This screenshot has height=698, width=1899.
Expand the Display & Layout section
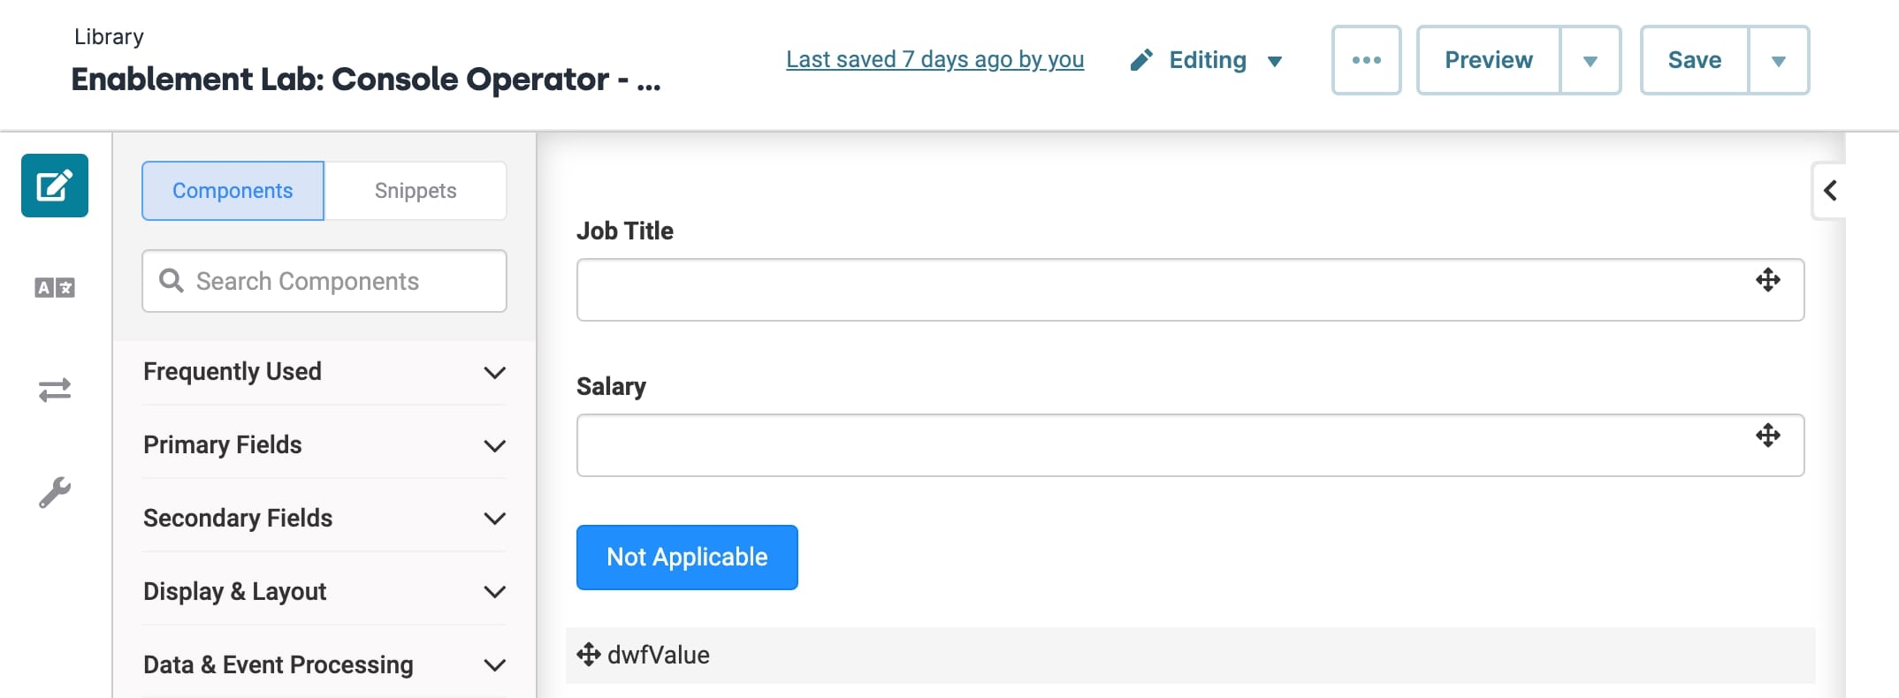click(x=324, y=592)
